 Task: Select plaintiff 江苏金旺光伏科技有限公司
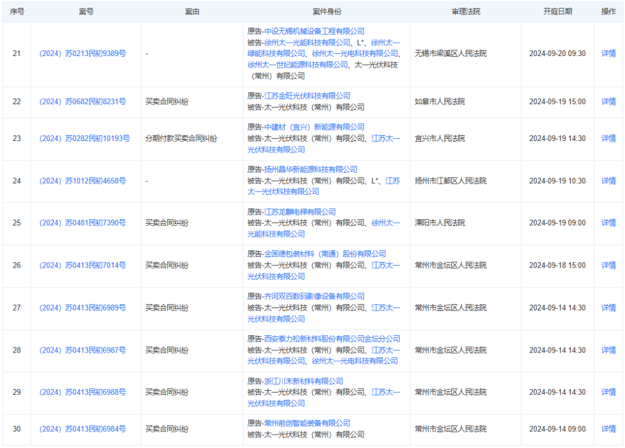click(307, 96)
